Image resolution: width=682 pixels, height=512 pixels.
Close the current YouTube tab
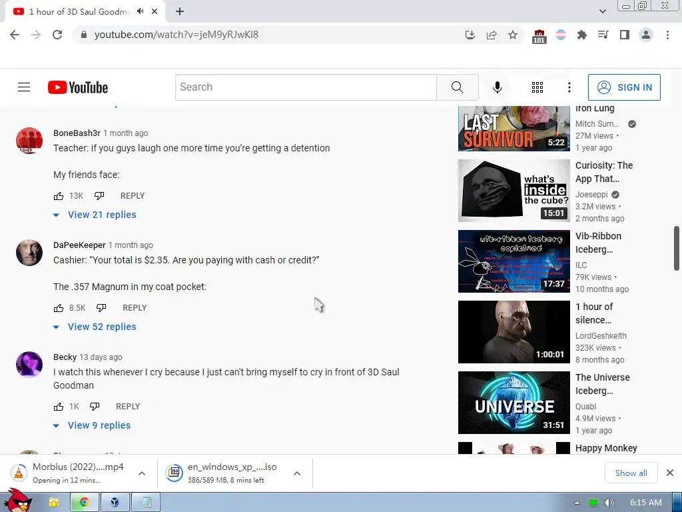click(155, 12)
